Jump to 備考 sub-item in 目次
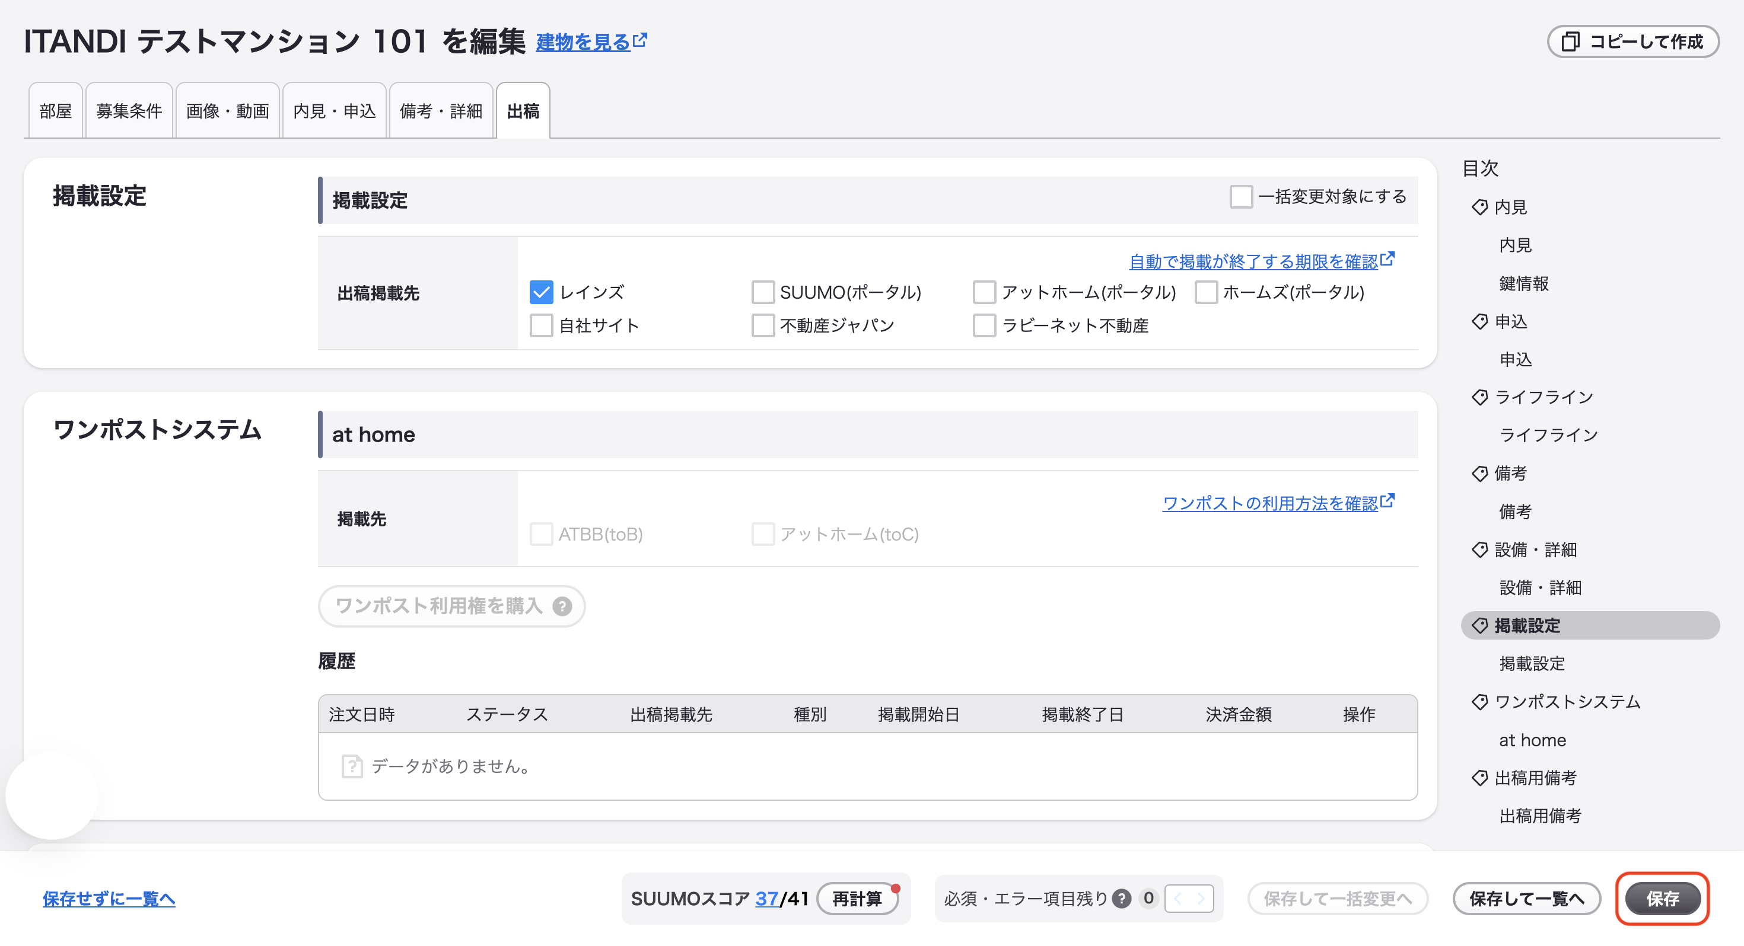The image size is (1744, 946). point(1515,512)
